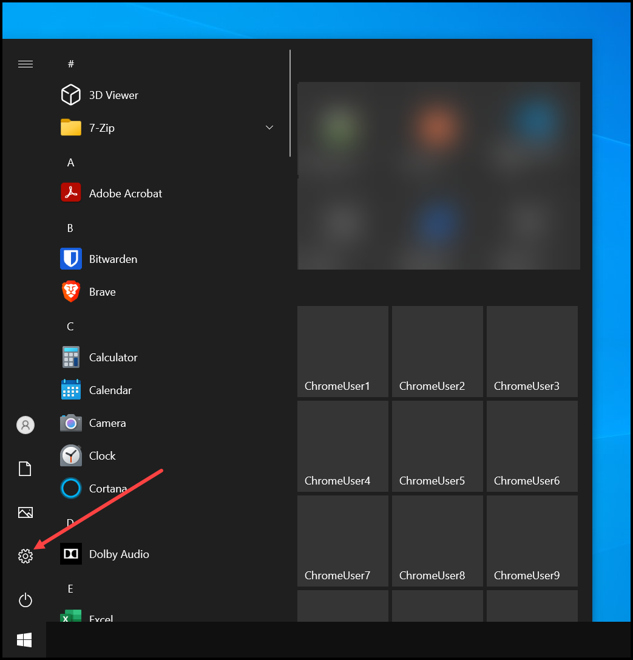Open the Calculator app

click(114, 357)
